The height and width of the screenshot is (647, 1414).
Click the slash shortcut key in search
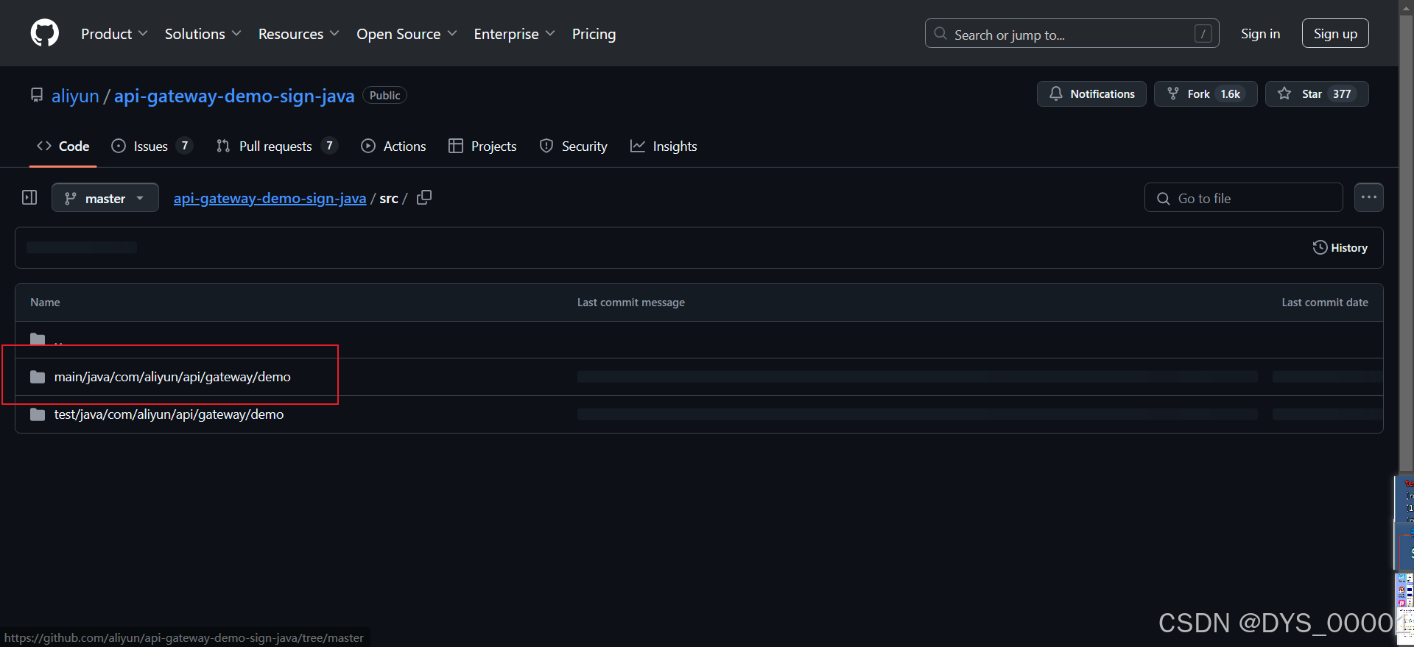(1203, 34)
